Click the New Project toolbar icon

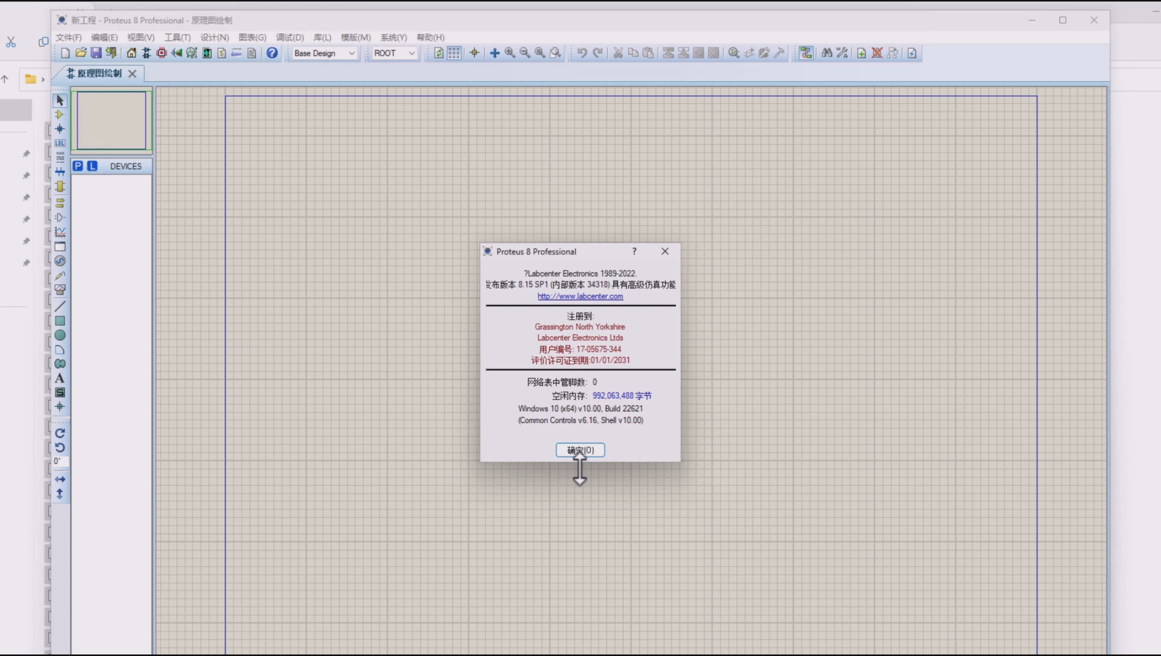pyautogui.click(x=65, y=53)
